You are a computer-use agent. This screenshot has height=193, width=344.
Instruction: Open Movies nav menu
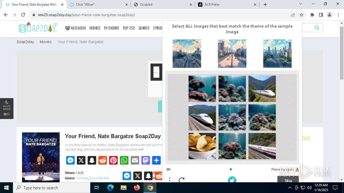[95, 28]
